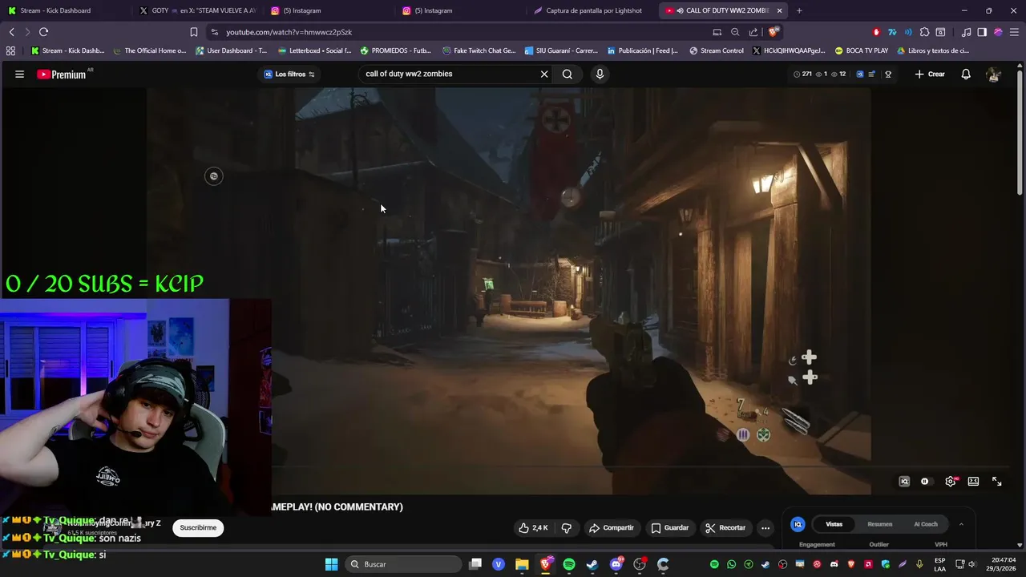1026x577 pixels.
Task: Open Spotify from taskbar
Action: pos(568,564)
